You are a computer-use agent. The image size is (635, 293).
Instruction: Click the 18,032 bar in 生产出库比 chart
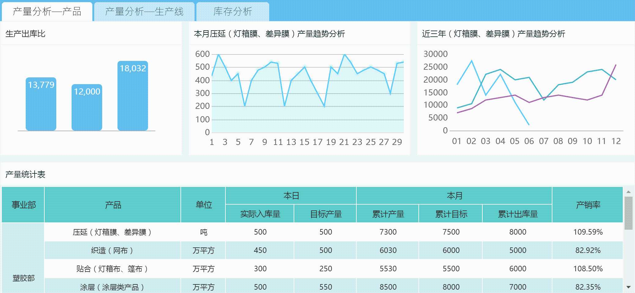(133, 96)
